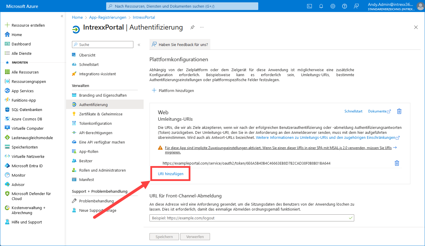Image resolution: width=425 pixels, height=246 pixels.
Task: Click the Home breadcrumb
Action: point(77,17)
